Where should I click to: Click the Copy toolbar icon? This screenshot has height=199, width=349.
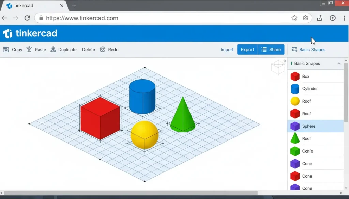(x=6, y=50)
